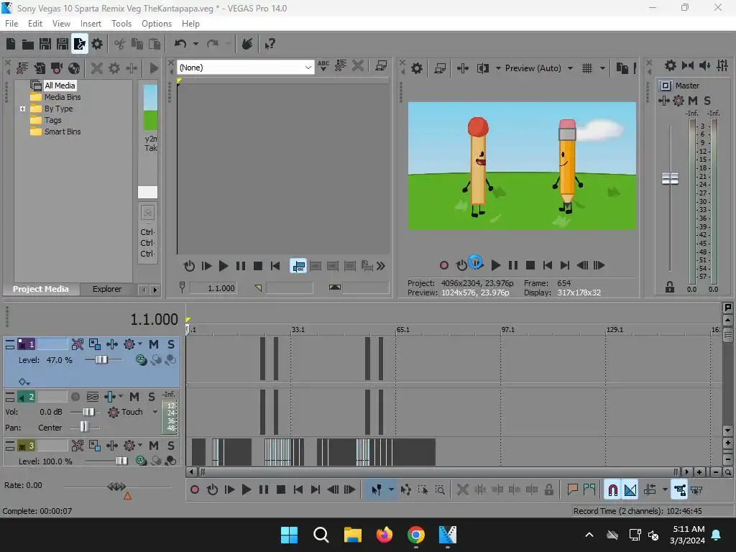
Task: Open Windows Search from the taskbar
Action: coord(321,535)
